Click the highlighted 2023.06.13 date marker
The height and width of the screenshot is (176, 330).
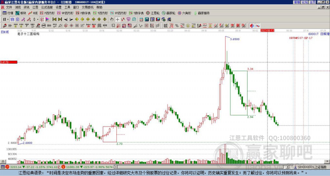(x=267, y=31)
